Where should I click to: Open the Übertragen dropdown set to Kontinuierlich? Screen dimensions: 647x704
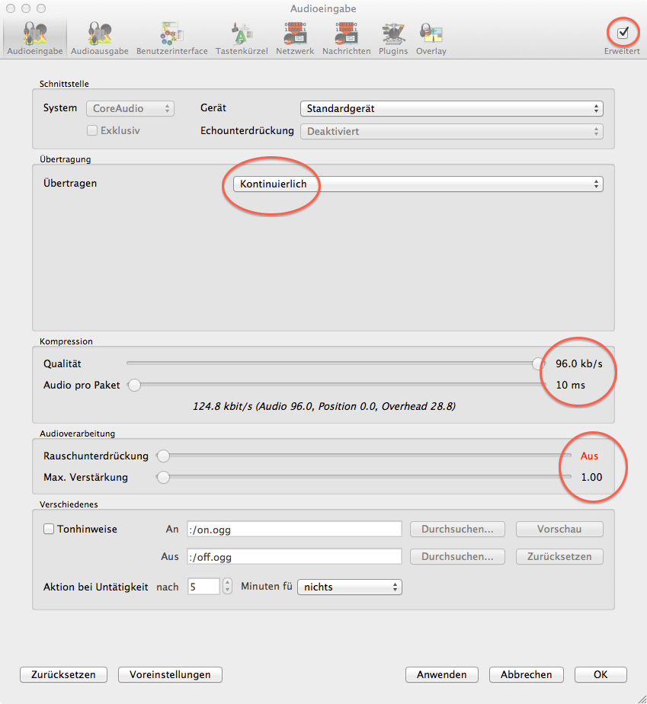418,184
